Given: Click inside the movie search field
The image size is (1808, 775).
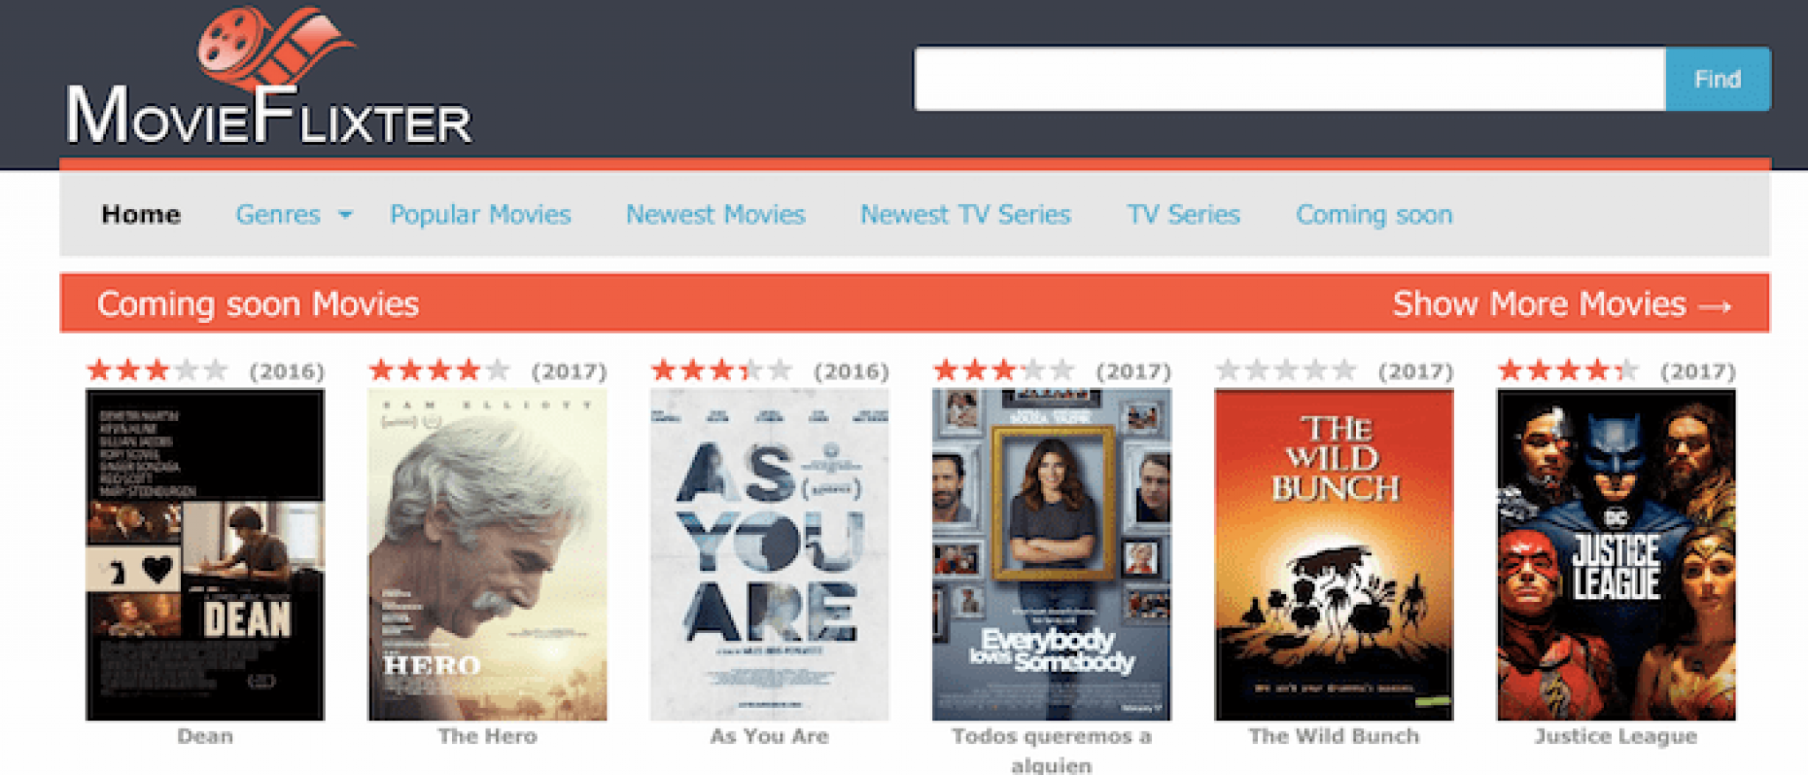Looking at the screenshot, I should pos(1289,79).
